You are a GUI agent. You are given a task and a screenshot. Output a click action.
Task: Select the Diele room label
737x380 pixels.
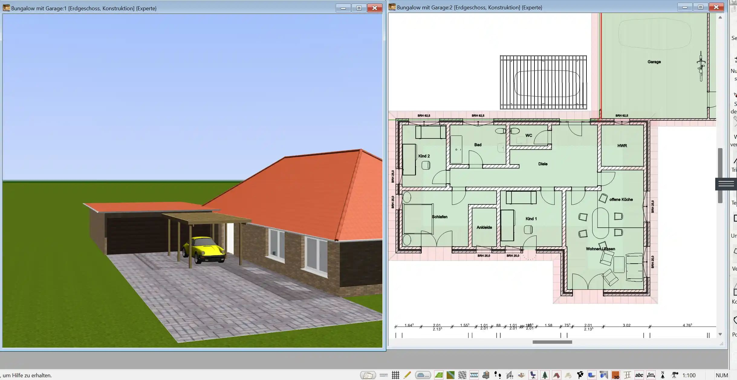[x=543, y=164]
